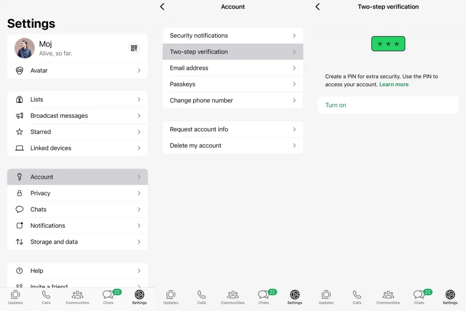Tap the QR code icon beside Moj

(x=134, y=48)
